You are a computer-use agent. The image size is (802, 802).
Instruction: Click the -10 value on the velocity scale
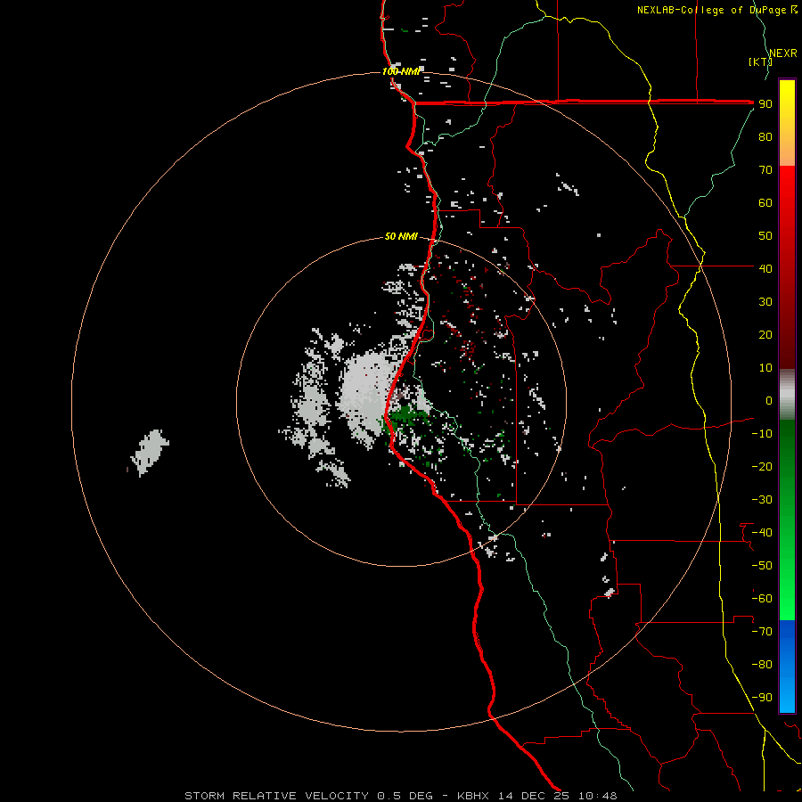coord(762,434)
